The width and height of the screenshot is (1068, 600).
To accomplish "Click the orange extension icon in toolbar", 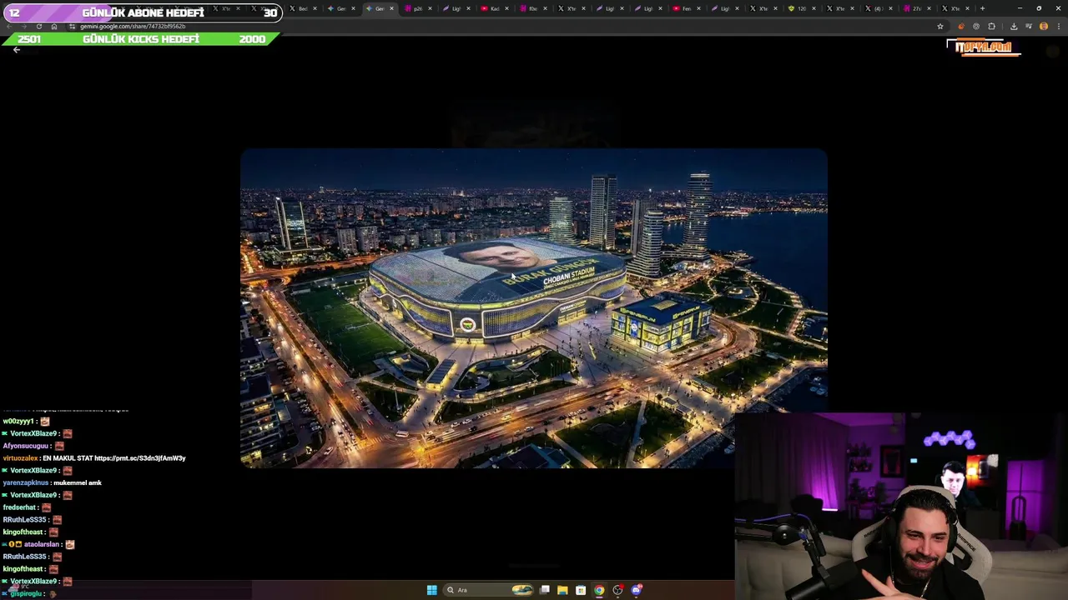I will tap(961, 27).
